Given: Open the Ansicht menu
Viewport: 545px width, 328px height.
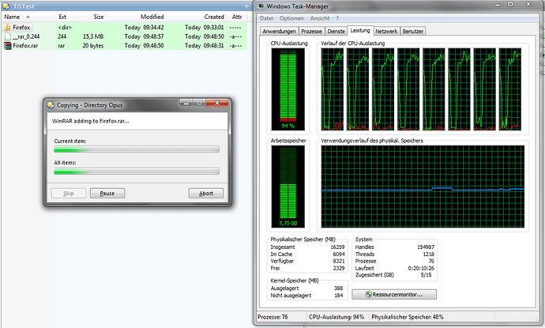Looking at the screenshot, I should point(320,18).
